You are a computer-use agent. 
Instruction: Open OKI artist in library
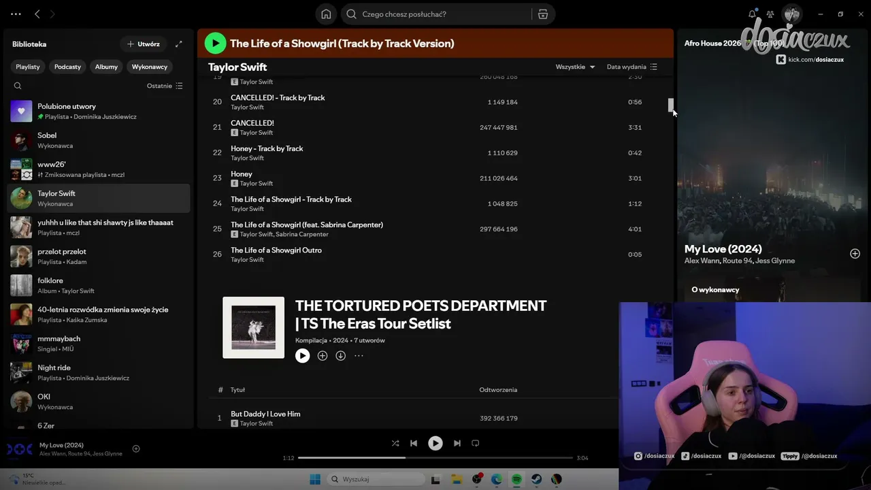coord(99,402)
